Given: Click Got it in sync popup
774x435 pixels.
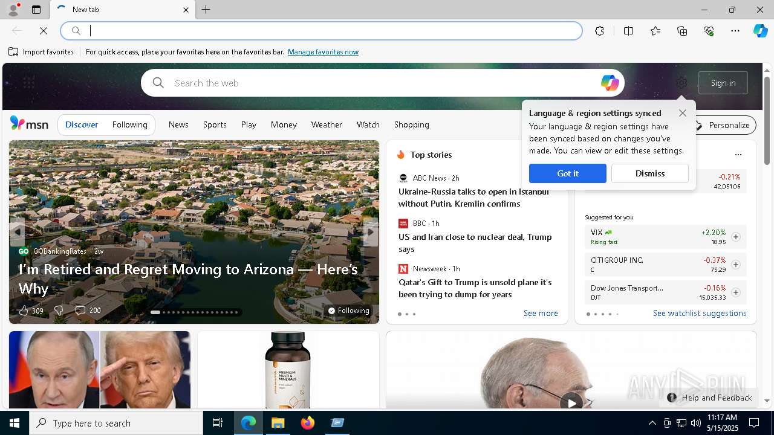Looking at the screenshot, I should pos(568,173).
